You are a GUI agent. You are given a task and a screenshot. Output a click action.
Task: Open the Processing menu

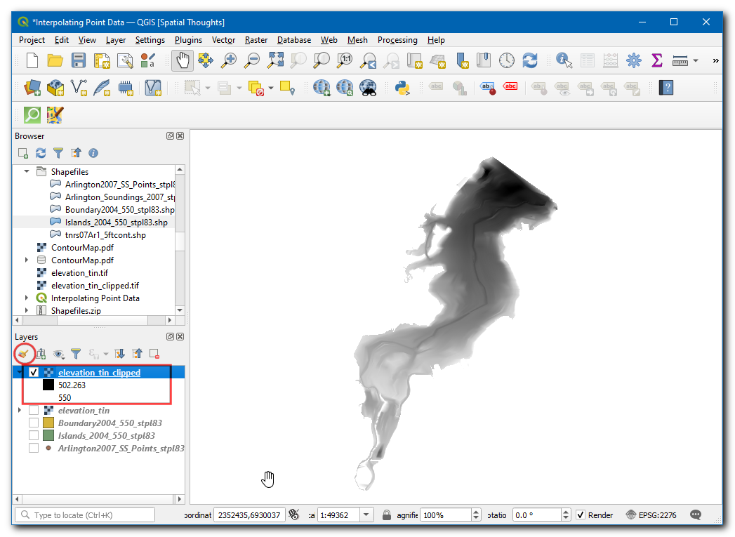coord(397,40)
